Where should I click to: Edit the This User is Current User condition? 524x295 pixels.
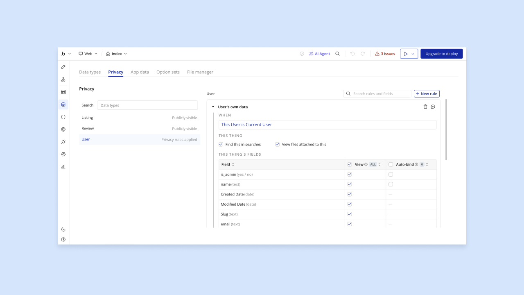point(327,125)
